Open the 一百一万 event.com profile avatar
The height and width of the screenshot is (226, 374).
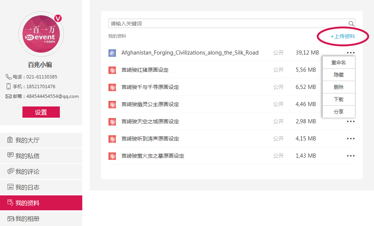[x=41, y=34]
